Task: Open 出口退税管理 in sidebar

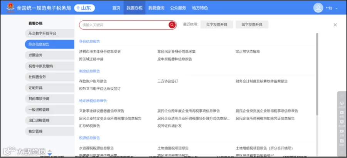Action: point(49,120)
